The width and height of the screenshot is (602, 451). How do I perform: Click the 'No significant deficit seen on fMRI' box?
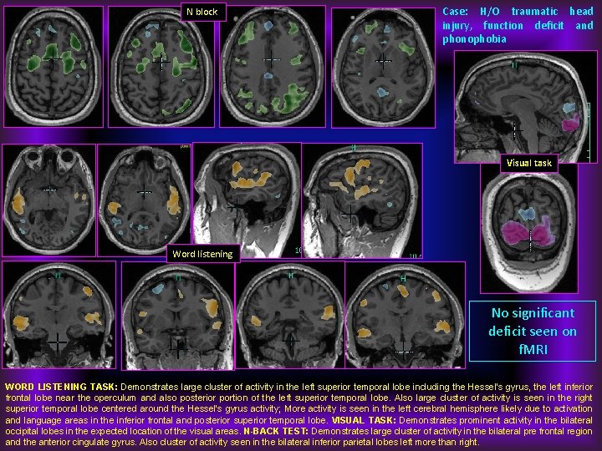pos(533,332)
